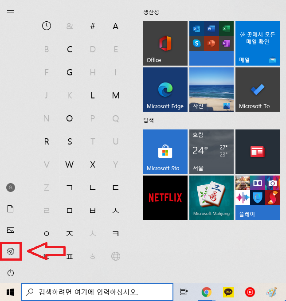Jump to letter X apps

[93, 164]
